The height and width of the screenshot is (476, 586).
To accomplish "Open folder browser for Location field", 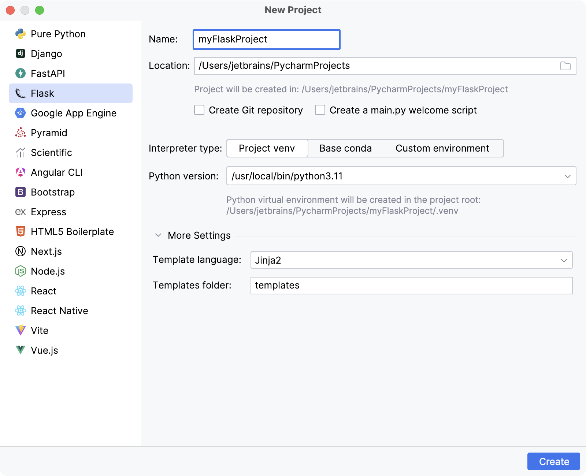I will pos(565,66).
